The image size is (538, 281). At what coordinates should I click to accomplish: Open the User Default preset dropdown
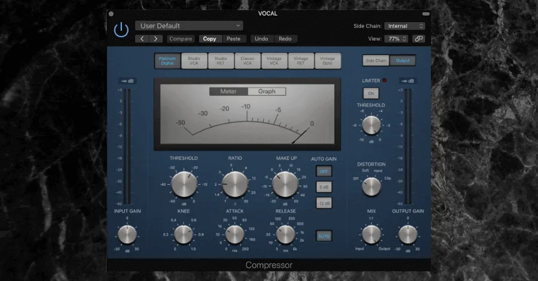click(x=189, y=26)
